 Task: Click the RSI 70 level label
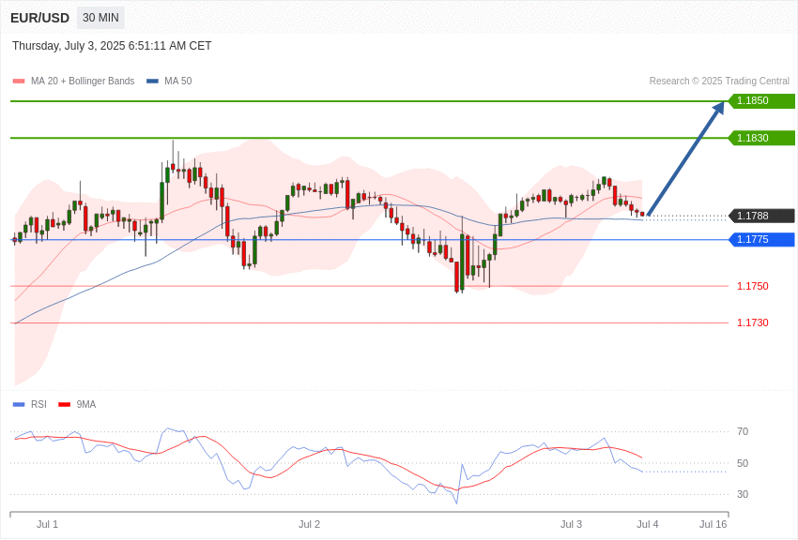743,432
